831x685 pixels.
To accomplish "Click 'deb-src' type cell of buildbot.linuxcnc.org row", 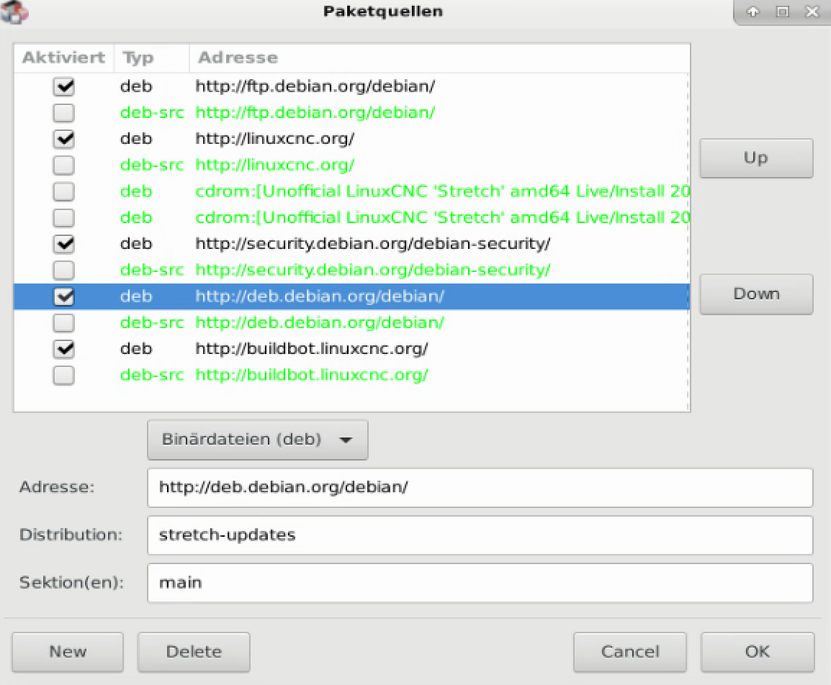I will click(152, 376).
